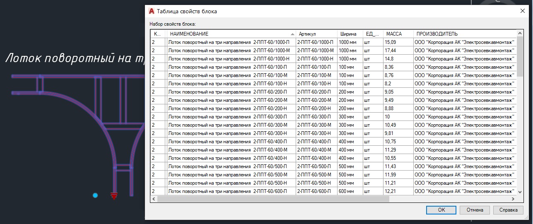This screenshot has height=224, width=533.
Task: Click the Ширина column header
Action: [348, 34]
